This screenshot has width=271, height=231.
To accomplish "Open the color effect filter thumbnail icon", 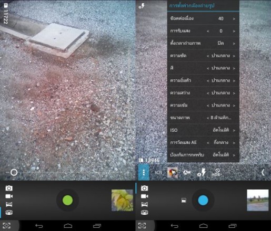I will tap(173, 172).
